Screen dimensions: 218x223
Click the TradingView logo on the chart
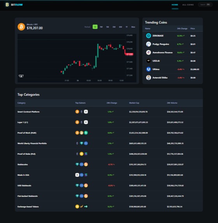[x=21, y=76]
